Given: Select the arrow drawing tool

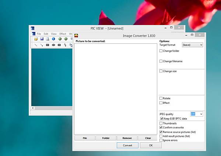Looking at the screenshot, I should point(42,45).
